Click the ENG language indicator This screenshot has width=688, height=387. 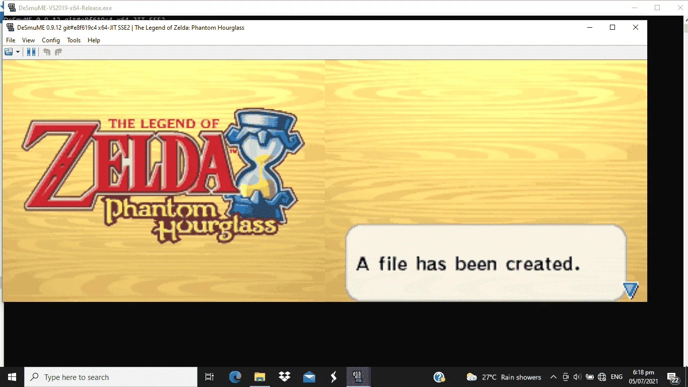point(616,377)
